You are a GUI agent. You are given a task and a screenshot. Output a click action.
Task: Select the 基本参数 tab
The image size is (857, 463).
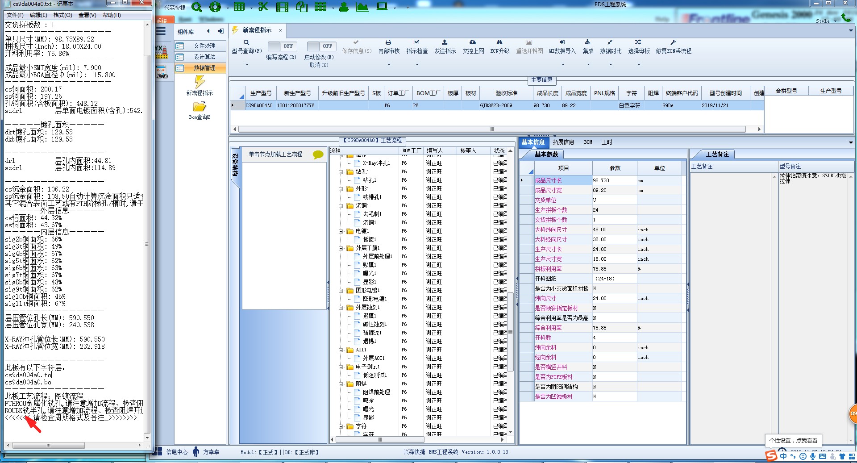coord(546,154)
